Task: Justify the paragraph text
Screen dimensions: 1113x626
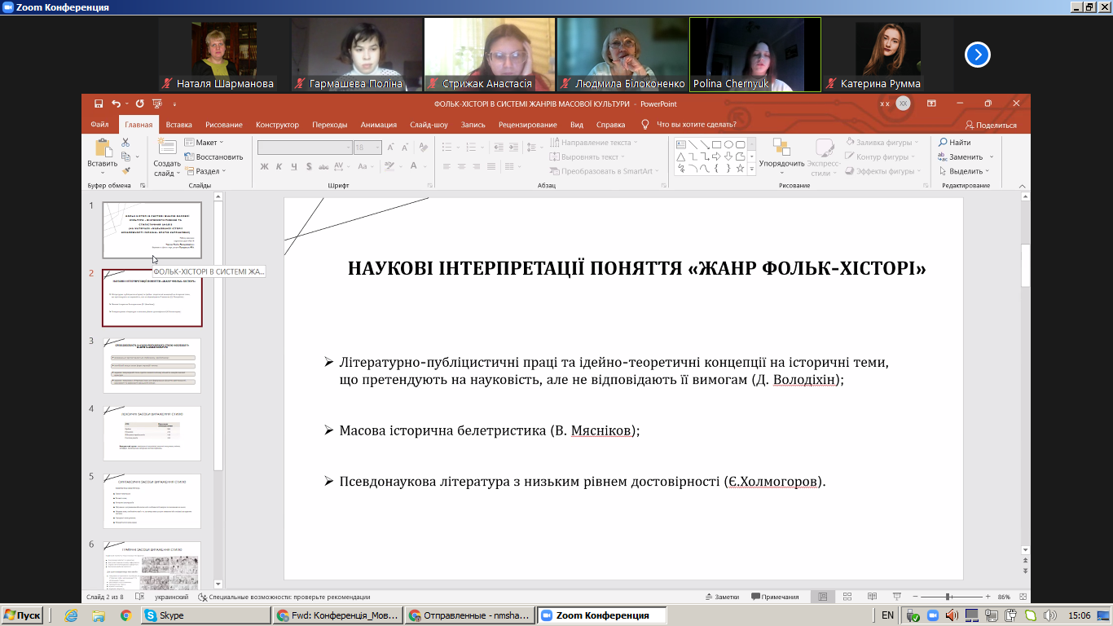Action: tap(492, 166)
